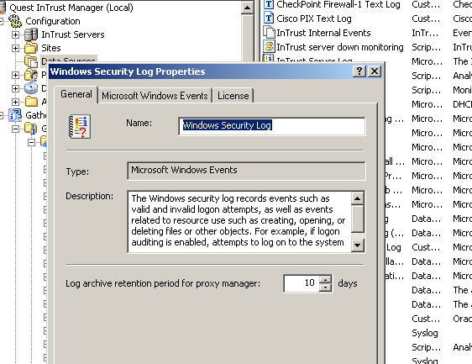Image resolution: width=472 pixels, height=364 pixels.
Task: Click the InTrust server down monitoring script icon
Action: point(269,47)
